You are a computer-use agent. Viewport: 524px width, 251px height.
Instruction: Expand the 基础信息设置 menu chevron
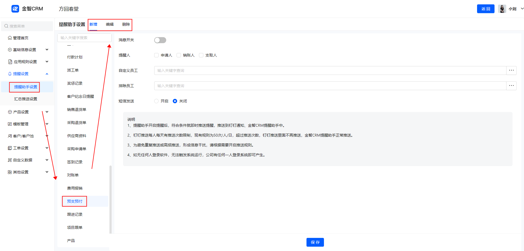pos(47,50)
